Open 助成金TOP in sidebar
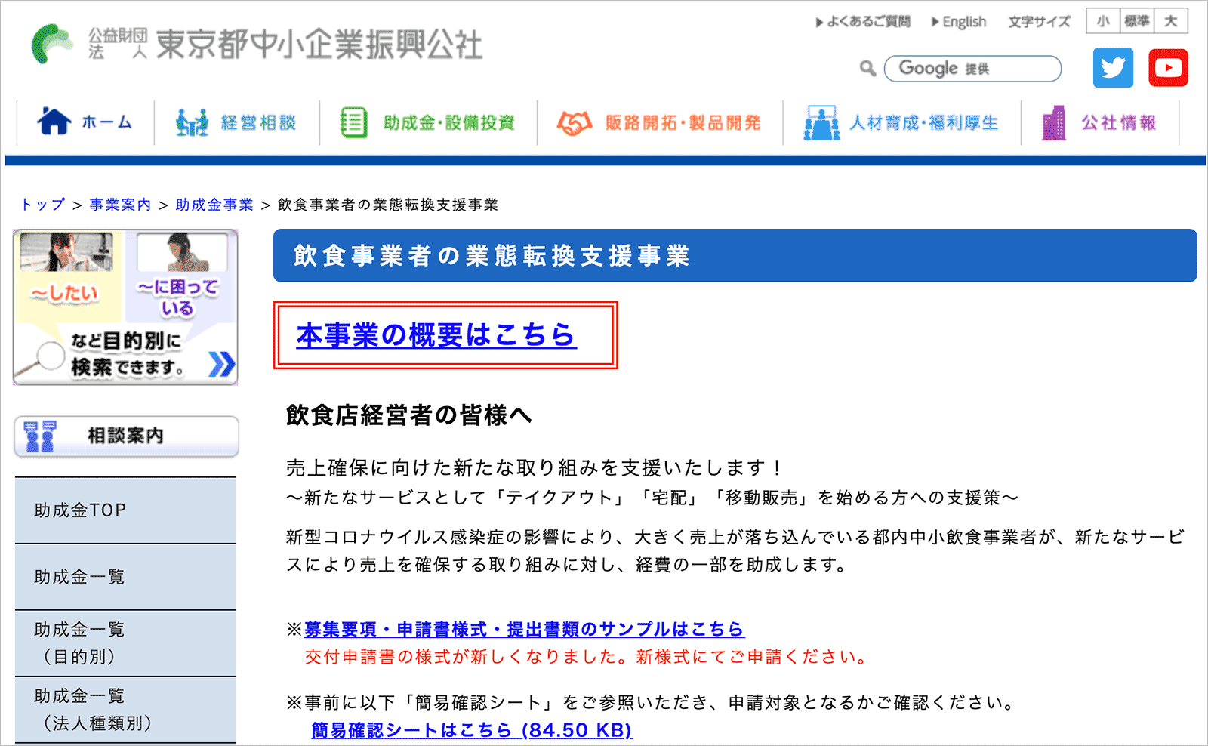The height and width of the screenshot is (746, 1208). pyautogui.click(x=125, y=510)
